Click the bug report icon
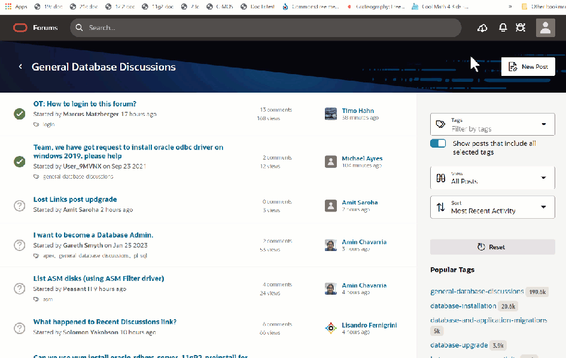 coord(521,28)
